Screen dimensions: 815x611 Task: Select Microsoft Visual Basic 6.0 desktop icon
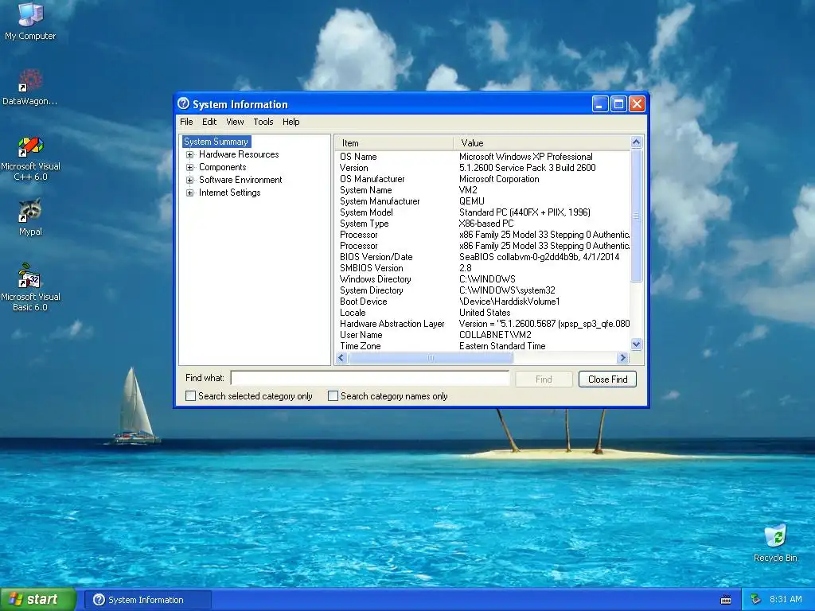click(x=30, y=287)
